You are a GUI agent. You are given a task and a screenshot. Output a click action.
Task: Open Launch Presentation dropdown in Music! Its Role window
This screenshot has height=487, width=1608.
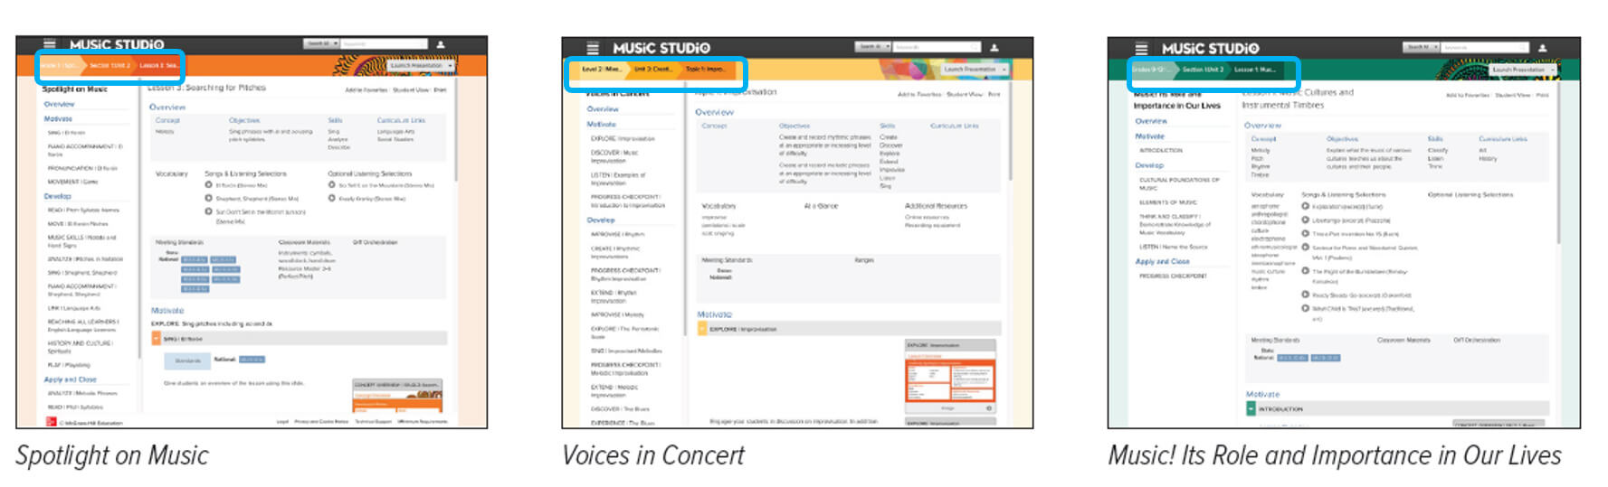1523,69
